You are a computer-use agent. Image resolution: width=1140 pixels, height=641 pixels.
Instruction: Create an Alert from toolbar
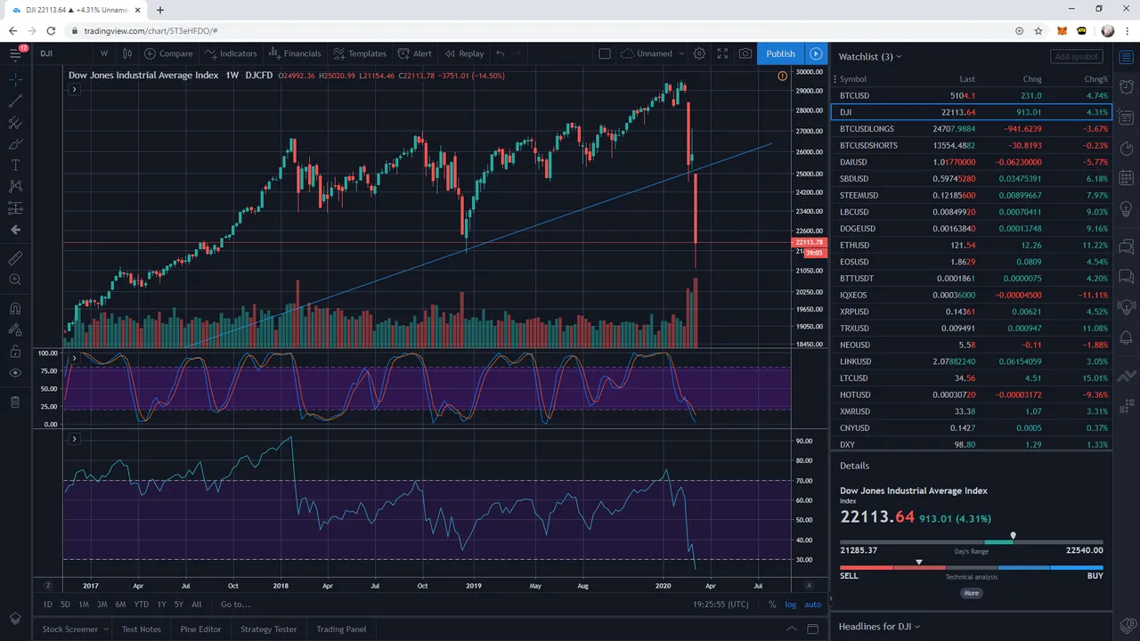pos(415,53)
